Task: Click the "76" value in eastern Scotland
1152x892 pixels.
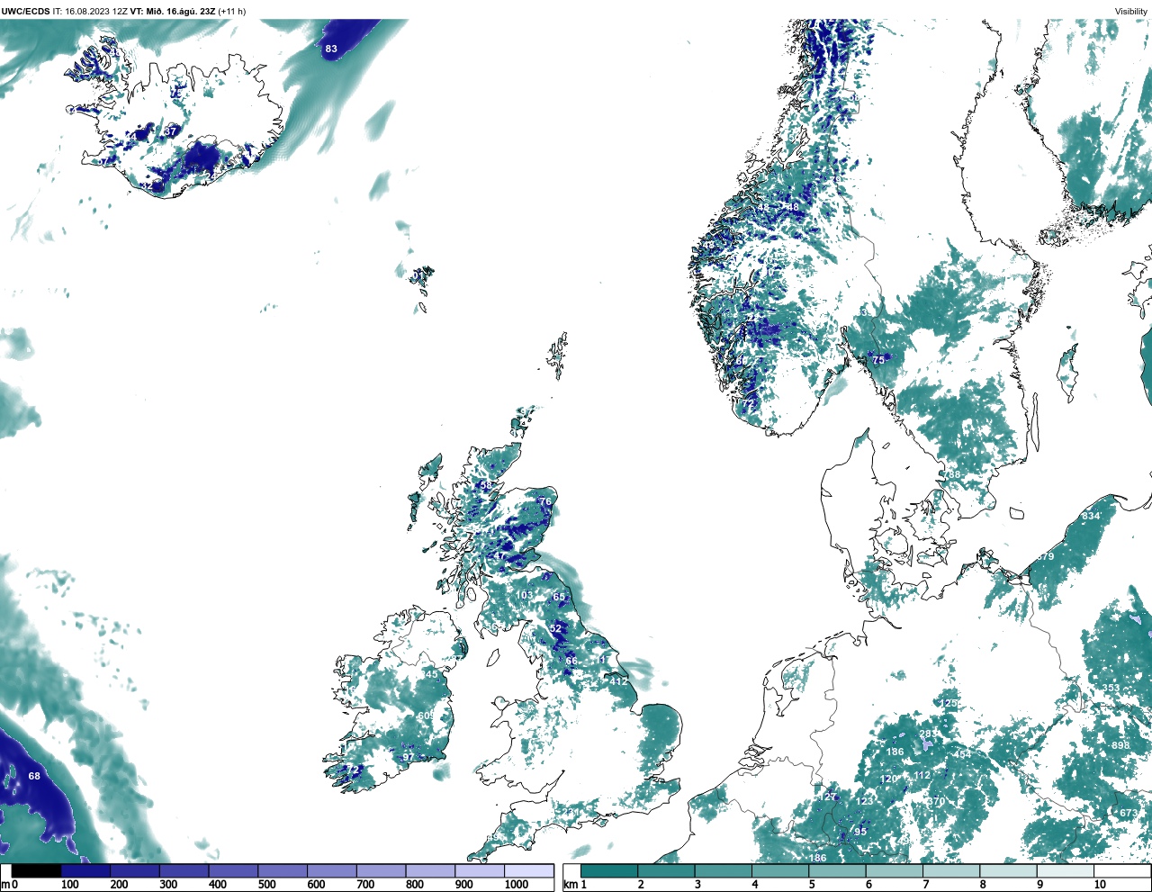Action: [x=544, y=502]
